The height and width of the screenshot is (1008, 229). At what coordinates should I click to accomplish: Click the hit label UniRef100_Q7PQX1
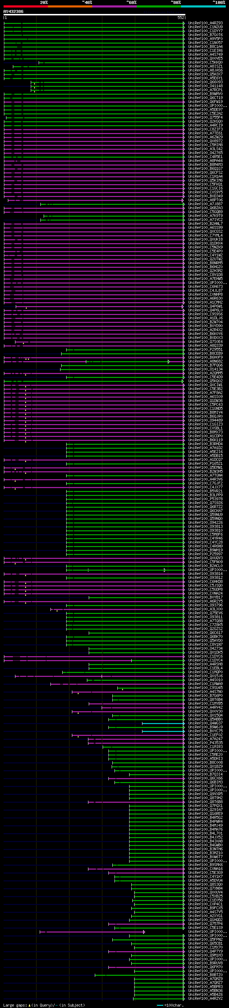(205, 806)
